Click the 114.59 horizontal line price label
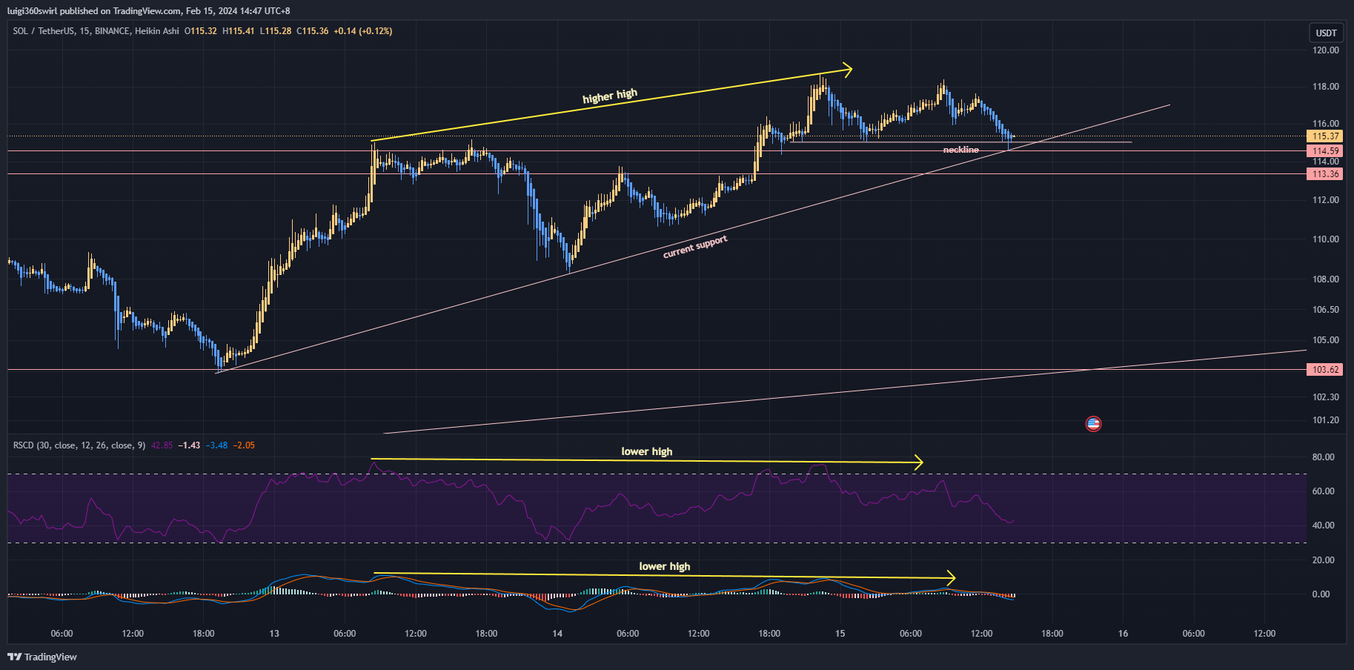The width and height of the screenshot is (1354, 670). click(1325, 151)
